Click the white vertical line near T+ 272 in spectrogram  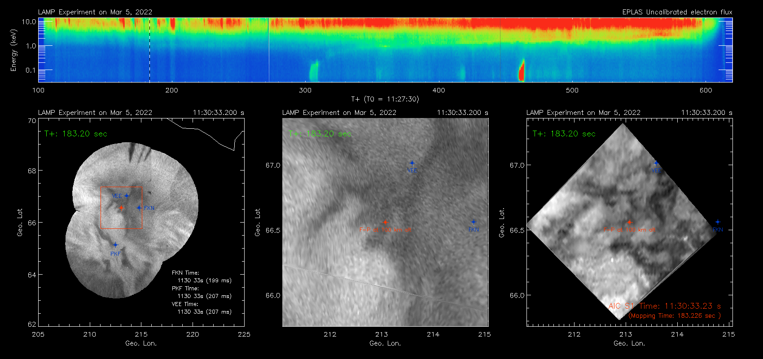(x=269, y=50)
